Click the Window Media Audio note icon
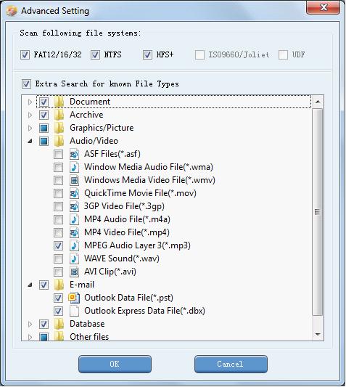 point(74,167)
